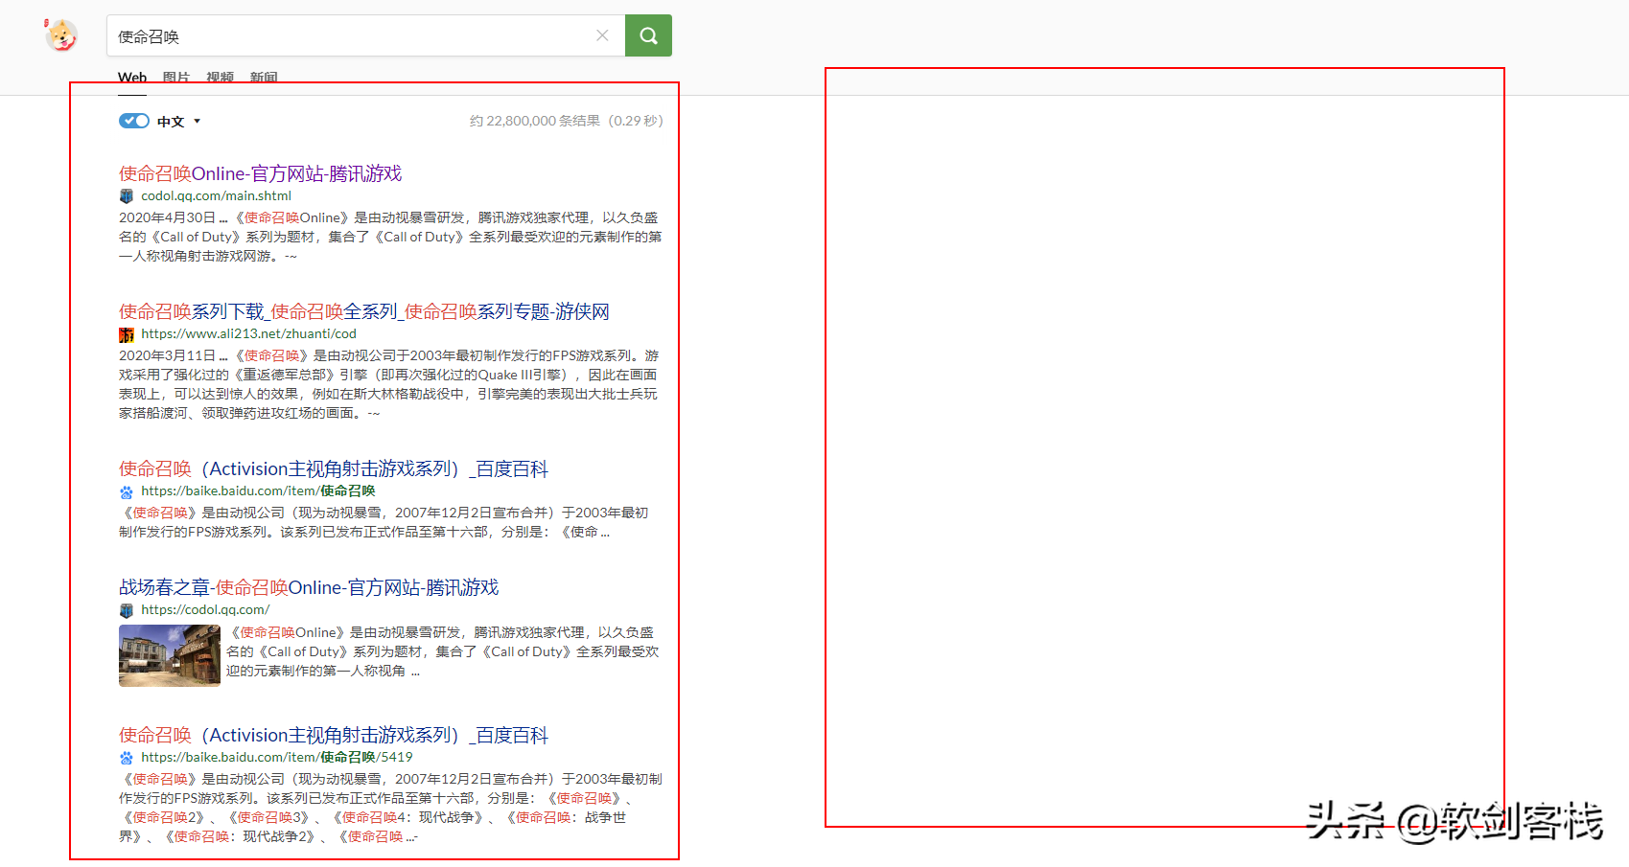Switch to the 视频 tab

pos(220,78)
